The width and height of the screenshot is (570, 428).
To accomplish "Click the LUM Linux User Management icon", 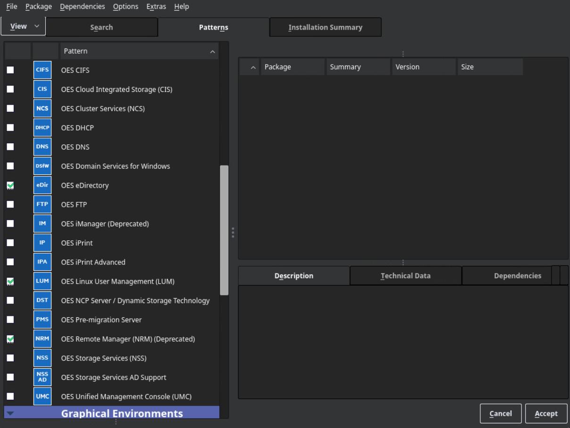I will [42, 281].
